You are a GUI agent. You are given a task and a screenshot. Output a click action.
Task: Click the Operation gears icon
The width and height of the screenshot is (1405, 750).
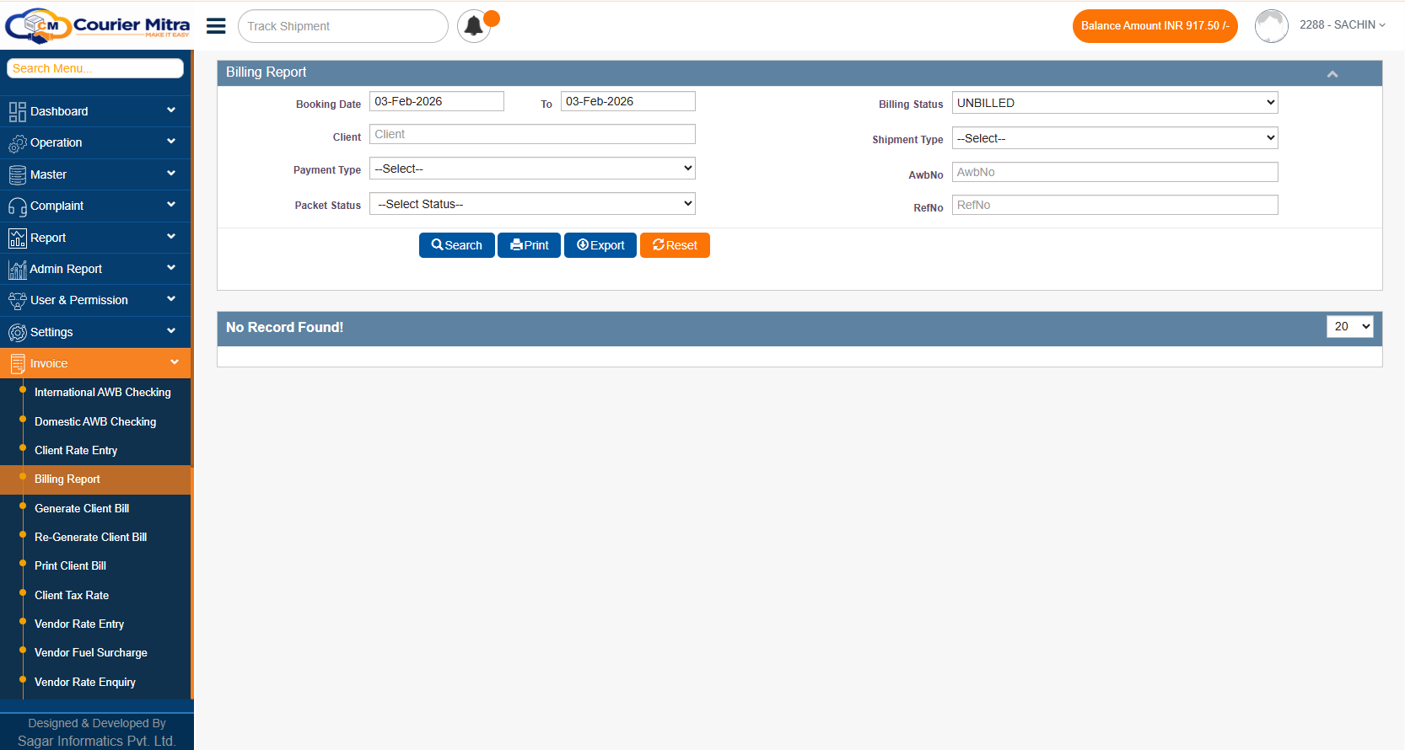pyautogui.click(x=17, y=143)
